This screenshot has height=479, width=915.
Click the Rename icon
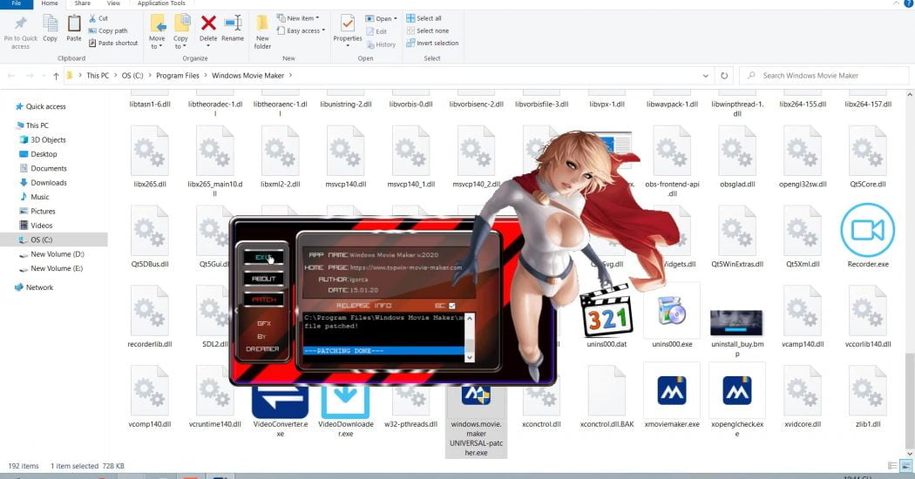[x=233, y=24]
